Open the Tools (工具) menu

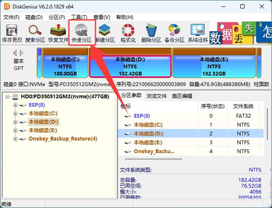click(x=79, y=17)
